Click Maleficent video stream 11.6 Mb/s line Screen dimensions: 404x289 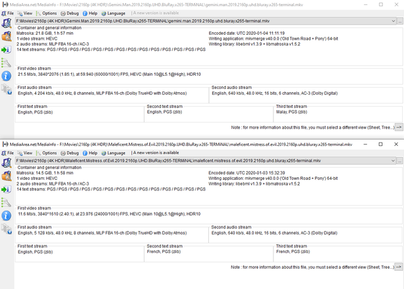pyautogui.click(x=109, y=214)
